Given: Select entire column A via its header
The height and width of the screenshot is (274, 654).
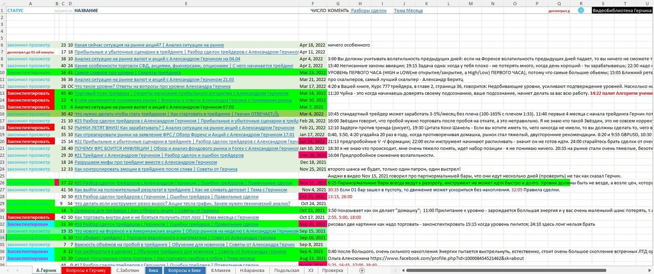Looking at the screenshot, I should tap(30, 4).
